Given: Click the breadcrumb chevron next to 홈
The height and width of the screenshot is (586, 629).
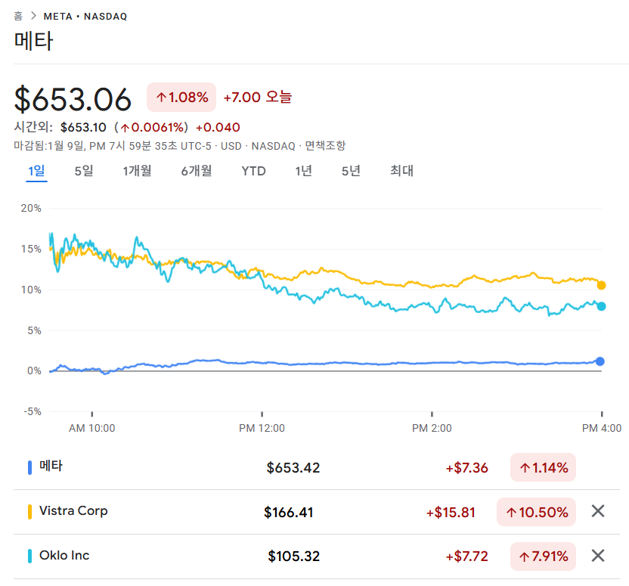Looking at the screenshot, I should (33, 16).
